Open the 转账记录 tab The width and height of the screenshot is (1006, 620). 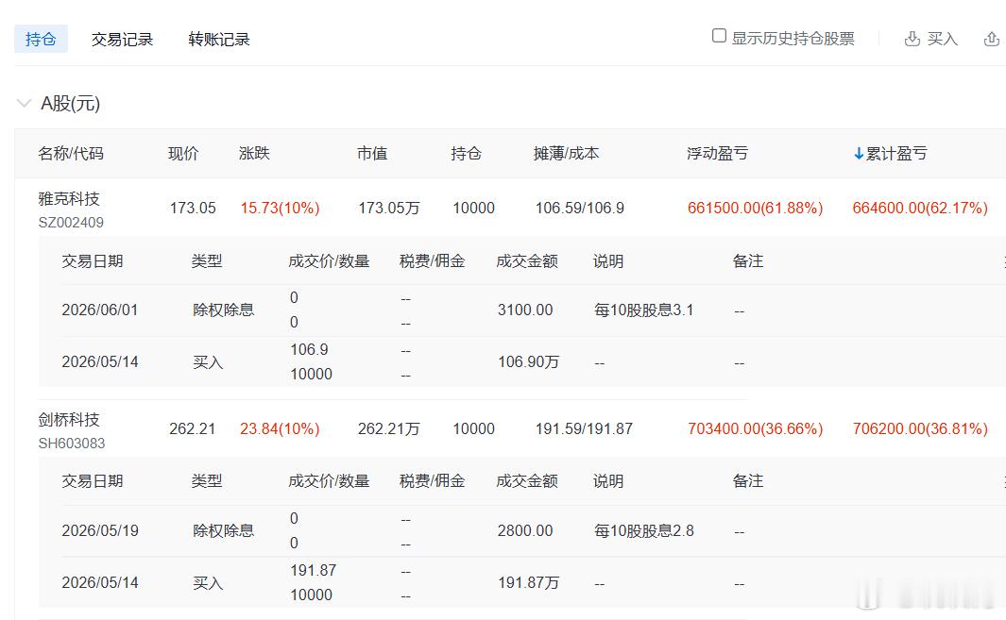coord(219,40)
